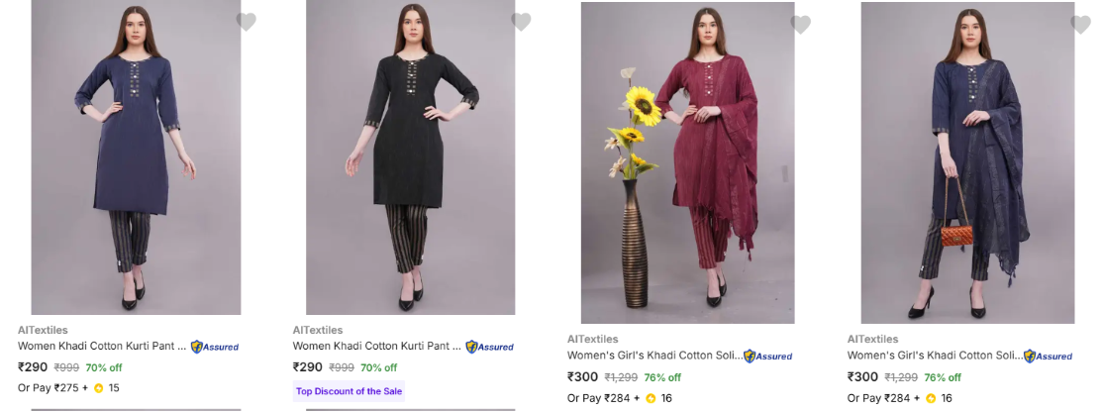This screenshot has height=412, width=1103.
Task: Click Top Discount of the Sale tag
Action: (x=349, y=391)
